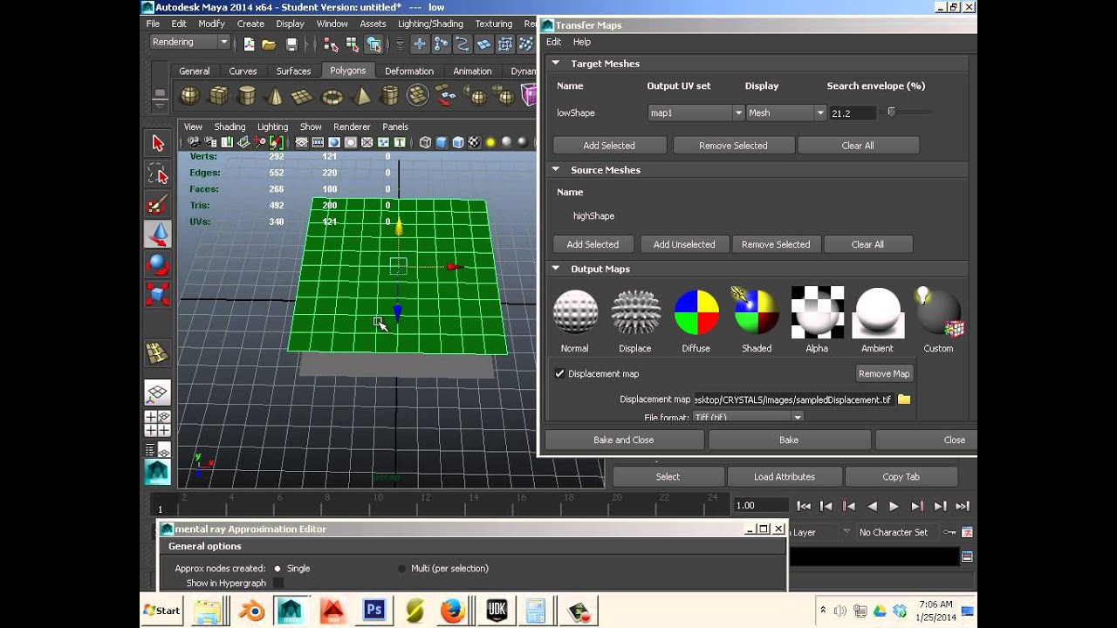
Task: Click the play forward button on timeline
Action: [894, 506]
